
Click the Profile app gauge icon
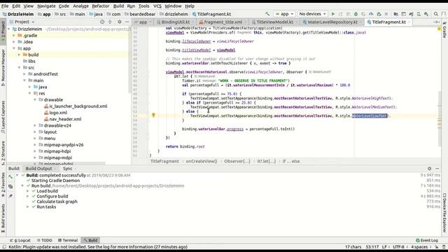click(371, 14)
